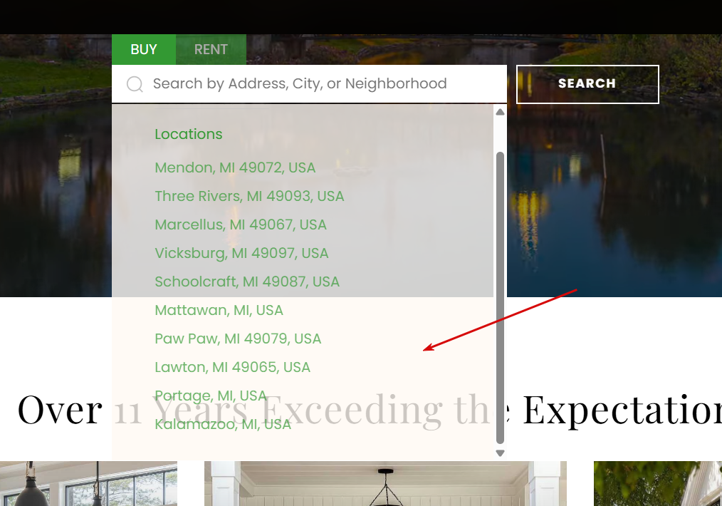This screenshot has width=722, height=506.
Task: Select Vicksburg, MI 49097, USA location
Action: pyautogui.click(x=241, y=254)
